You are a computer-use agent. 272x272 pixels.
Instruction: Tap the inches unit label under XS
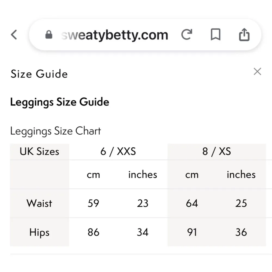click(241, 175)
